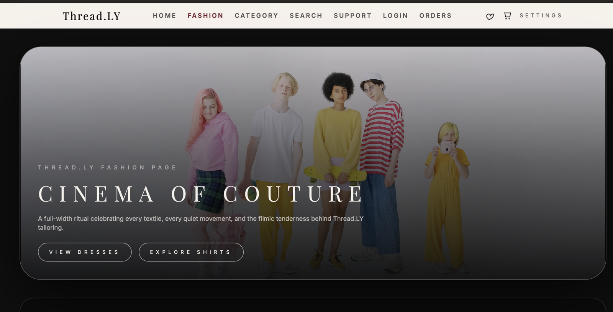Image resolution: width=613 pixels, height=312 pixels.
Task: View the Orders page
Action: (435, 16)
